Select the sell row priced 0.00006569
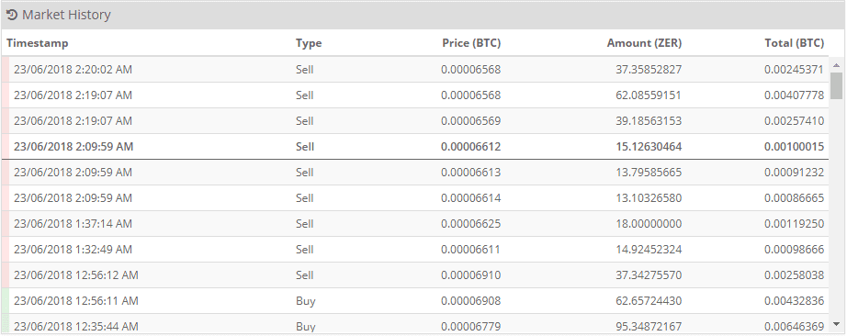 tap(415, 121)
